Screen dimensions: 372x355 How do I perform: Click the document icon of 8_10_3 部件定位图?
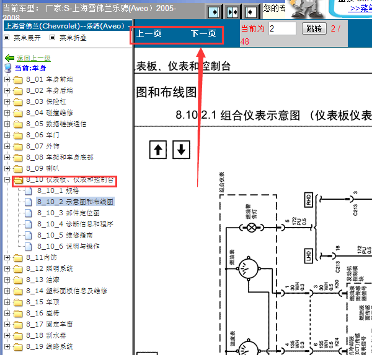pyautogui.click(x=29, y=213)
